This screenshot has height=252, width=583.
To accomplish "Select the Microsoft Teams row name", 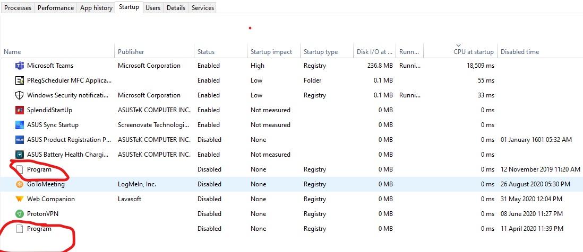I will click(50, 66).
